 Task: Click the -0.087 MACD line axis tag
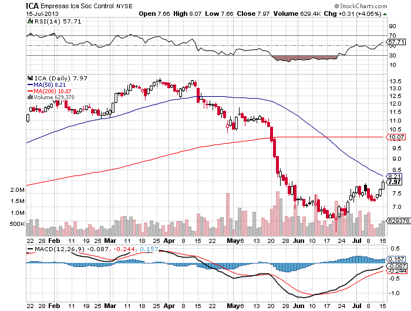397,266
